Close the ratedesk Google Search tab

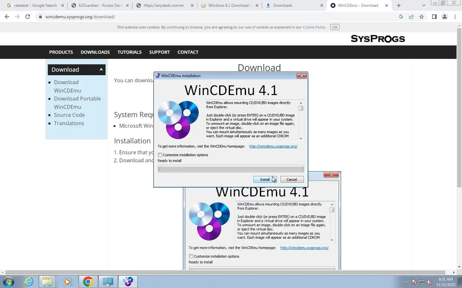[63, 5]
